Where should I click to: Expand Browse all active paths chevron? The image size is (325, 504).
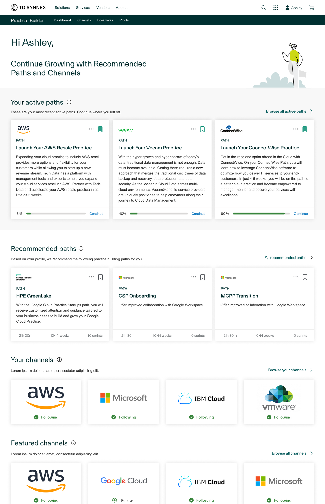click(x=312, y=111)
